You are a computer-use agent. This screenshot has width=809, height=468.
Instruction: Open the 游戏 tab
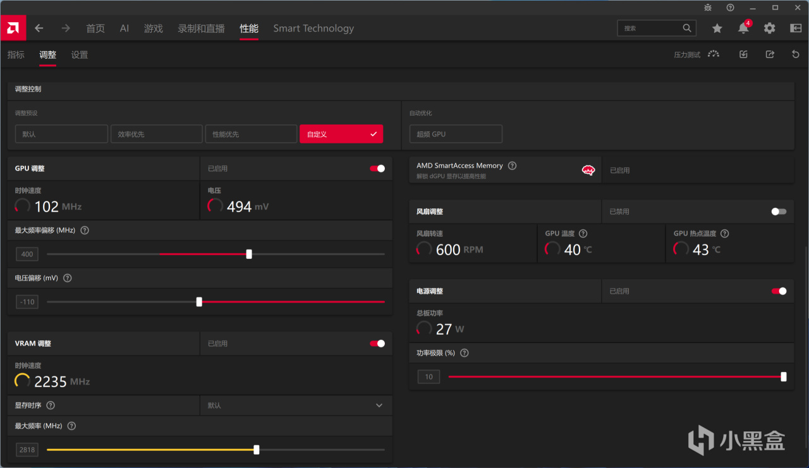pyautogui.click(x=154, y=28)
